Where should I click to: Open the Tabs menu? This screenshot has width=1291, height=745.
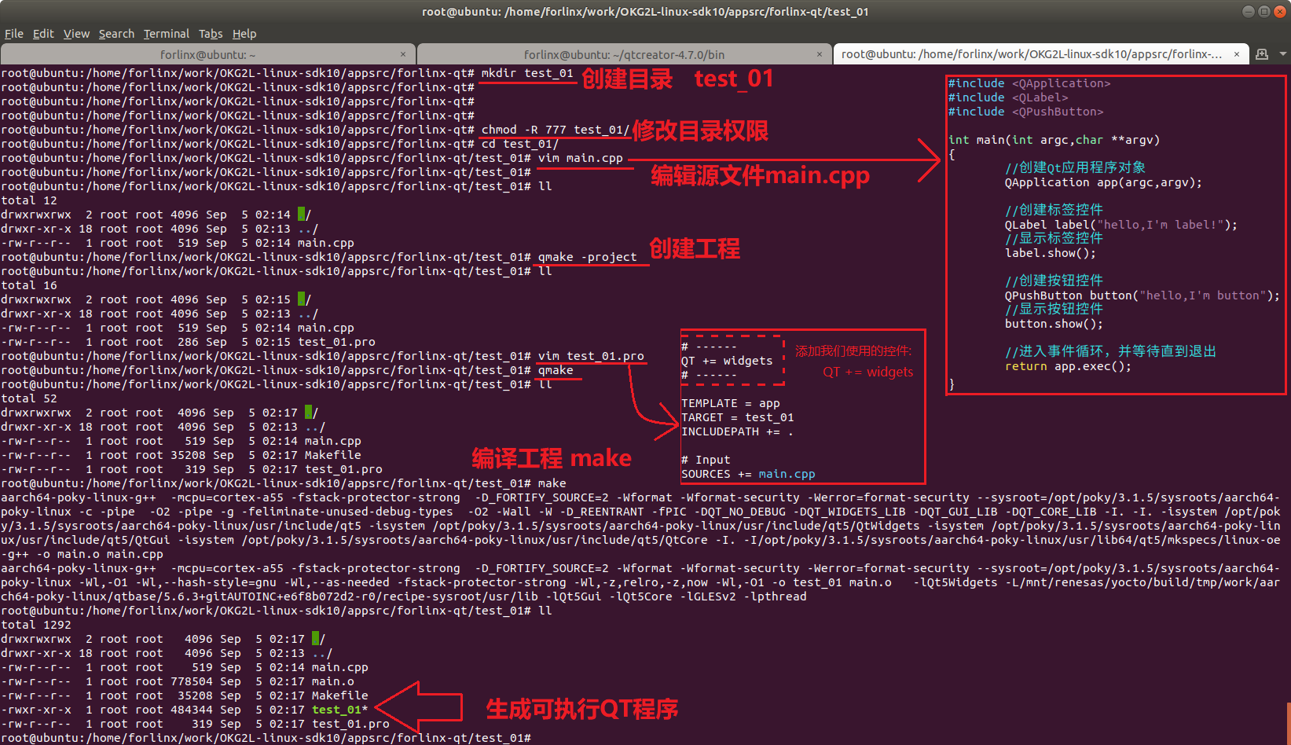(x=211, y=34)
